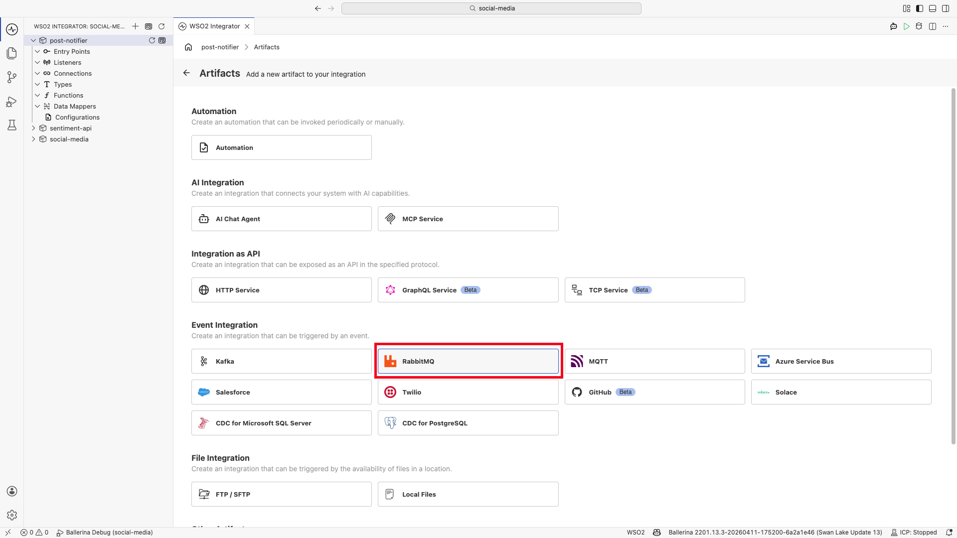Click the debug bug icon in editor toolbar
Screen dimensions: 957x538
coord(919,26)
